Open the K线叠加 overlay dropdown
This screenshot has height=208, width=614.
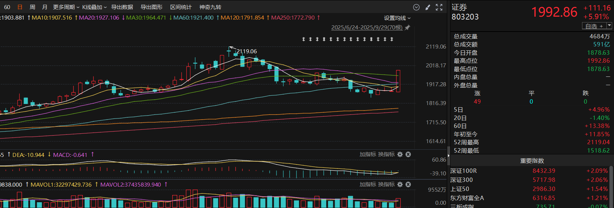point(94,7)
